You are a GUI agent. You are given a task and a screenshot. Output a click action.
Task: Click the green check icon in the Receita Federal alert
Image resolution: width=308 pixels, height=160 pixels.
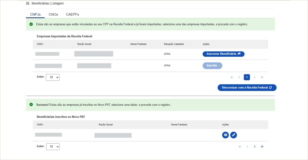pyautogui.click(x=31, y=24)
